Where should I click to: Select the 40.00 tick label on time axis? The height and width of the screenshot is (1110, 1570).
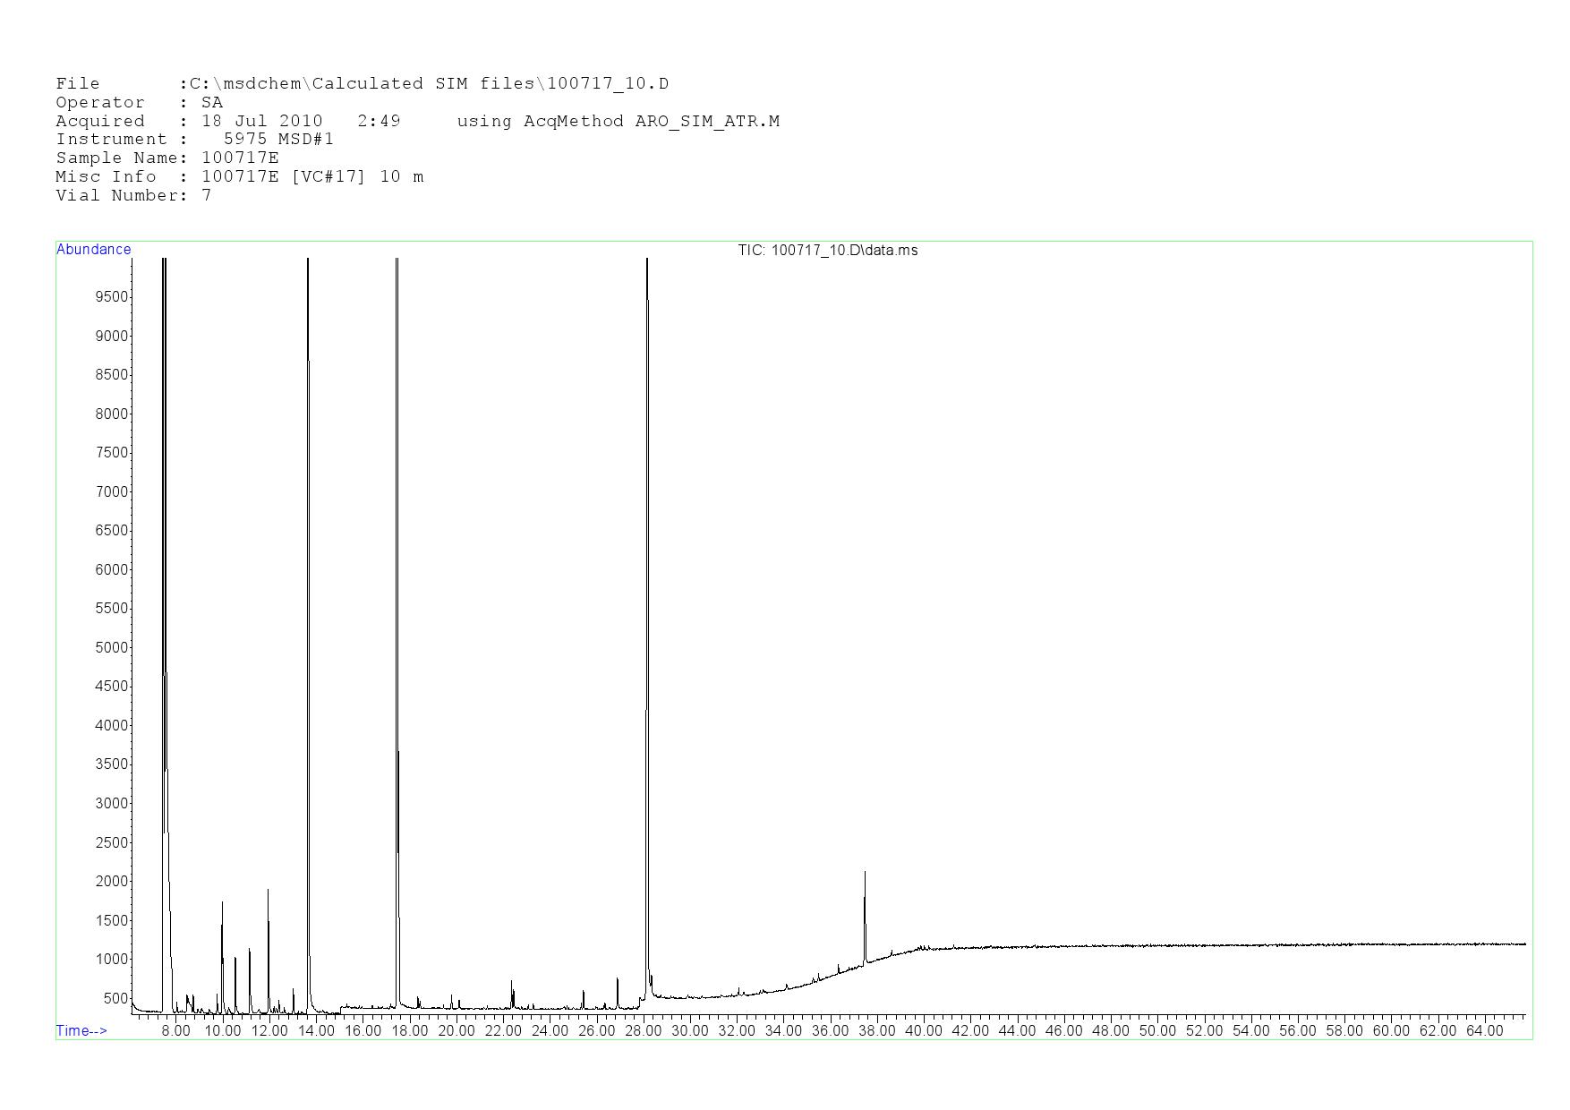click(x=923, y=1031)
